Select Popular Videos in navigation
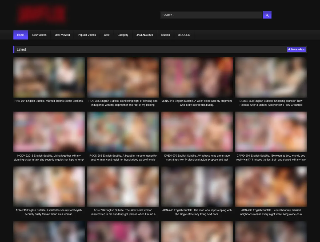Viewport: 320px width, 242px height. 87,35
